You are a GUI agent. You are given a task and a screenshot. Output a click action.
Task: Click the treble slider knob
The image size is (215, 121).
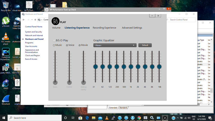69,83
